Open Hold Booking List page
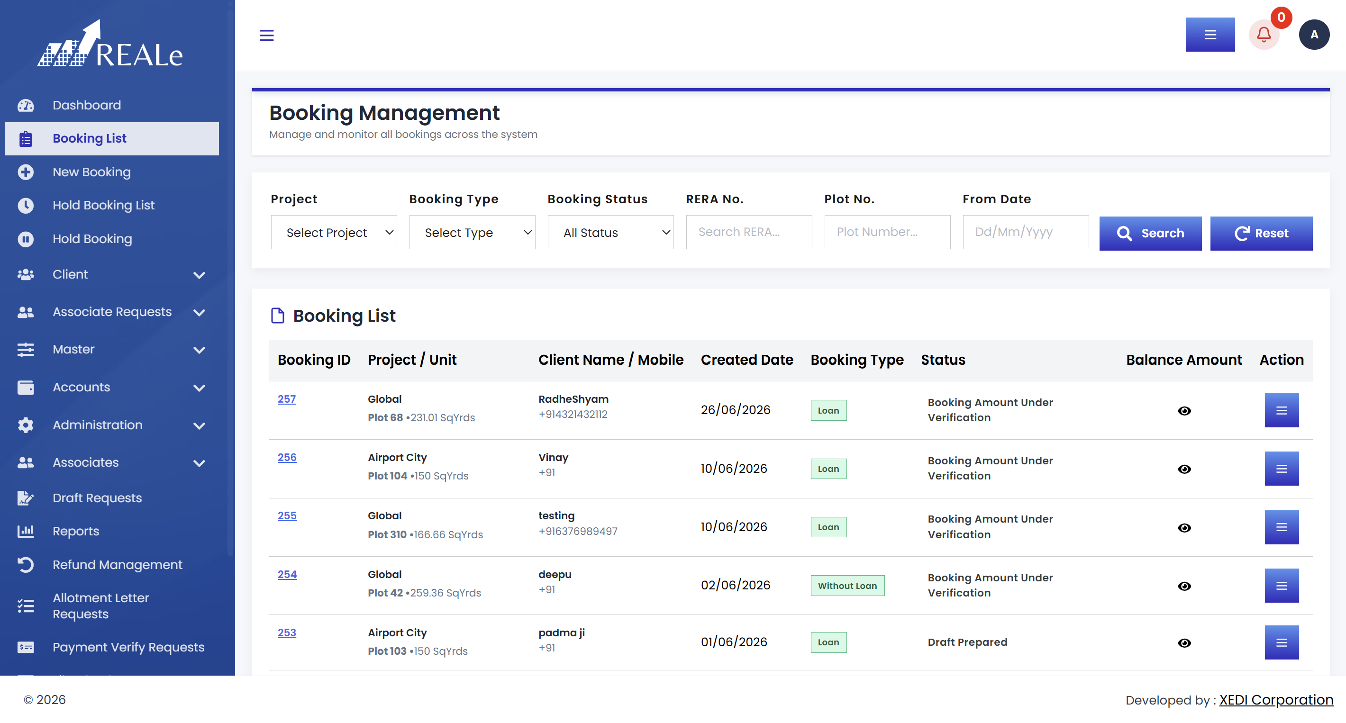1346x723 pixels. pos(112,205)
